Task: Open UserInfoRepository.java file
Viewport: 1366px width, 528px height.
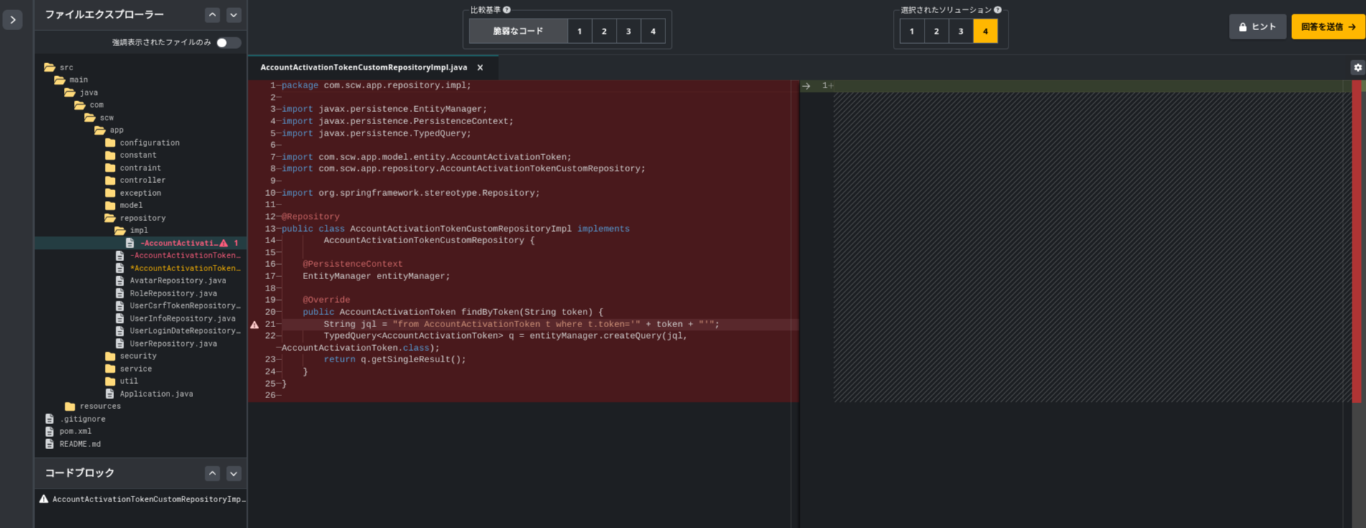Action: click(x=176, y=319)
